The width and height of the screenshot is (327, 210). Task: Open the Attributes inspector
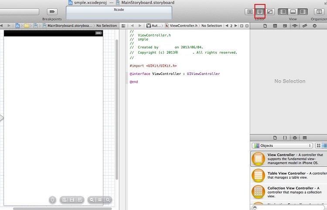click(295, 26)
